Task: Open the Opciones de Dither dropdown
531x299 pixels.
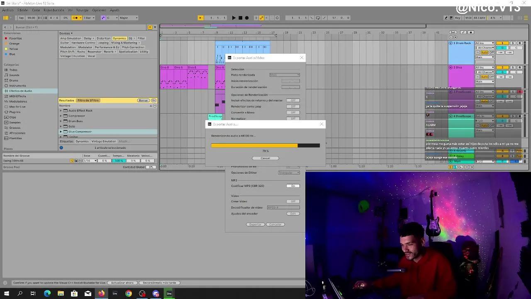Action: pyautogui.click(x=289, y=172)
